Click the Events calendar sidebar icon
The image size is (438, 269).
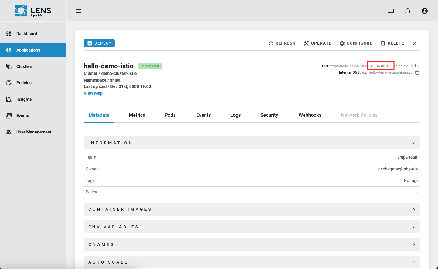pyautogui.click(x=9, y=116)
